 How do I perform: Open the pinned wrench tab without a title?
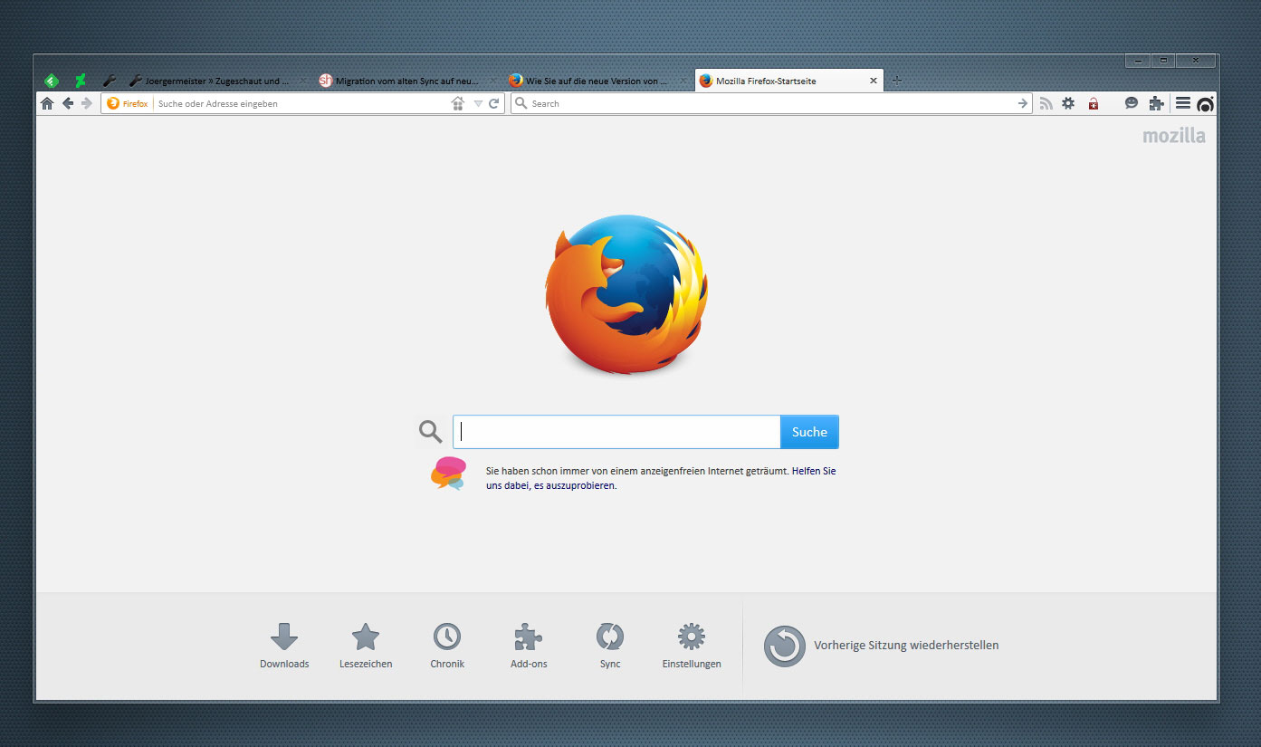pos(109,81)
